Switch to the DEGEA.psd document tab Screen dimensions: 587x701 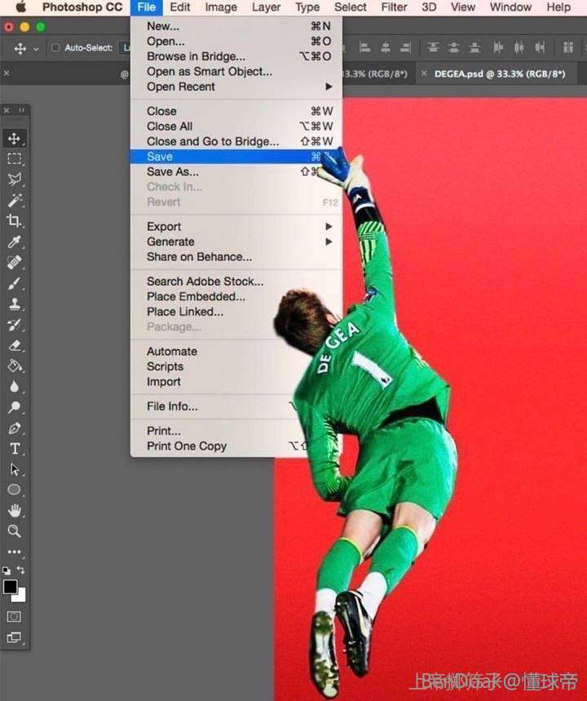pos(499,73)
